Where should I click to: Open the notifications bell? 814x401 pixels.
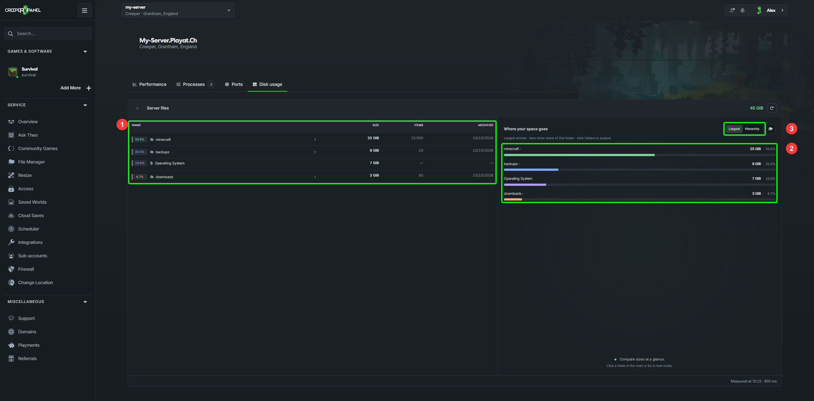(742, 10)
